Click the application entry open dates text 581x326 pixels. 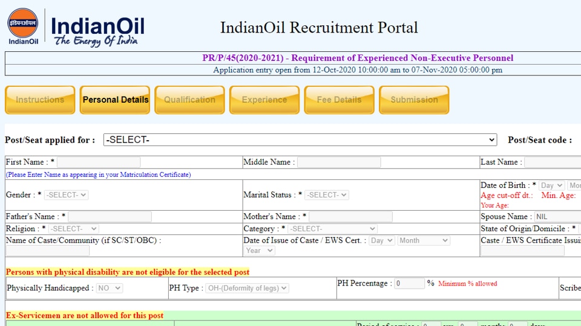[358, 70]
